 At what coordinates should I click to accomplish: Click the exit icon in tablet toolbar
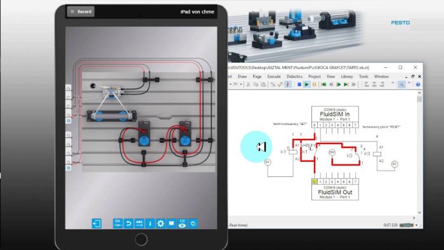point(96,223)
